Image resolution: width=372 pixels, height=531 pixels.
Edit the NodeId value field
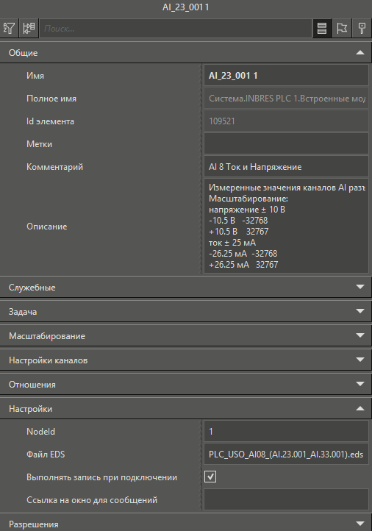[286, 432]
